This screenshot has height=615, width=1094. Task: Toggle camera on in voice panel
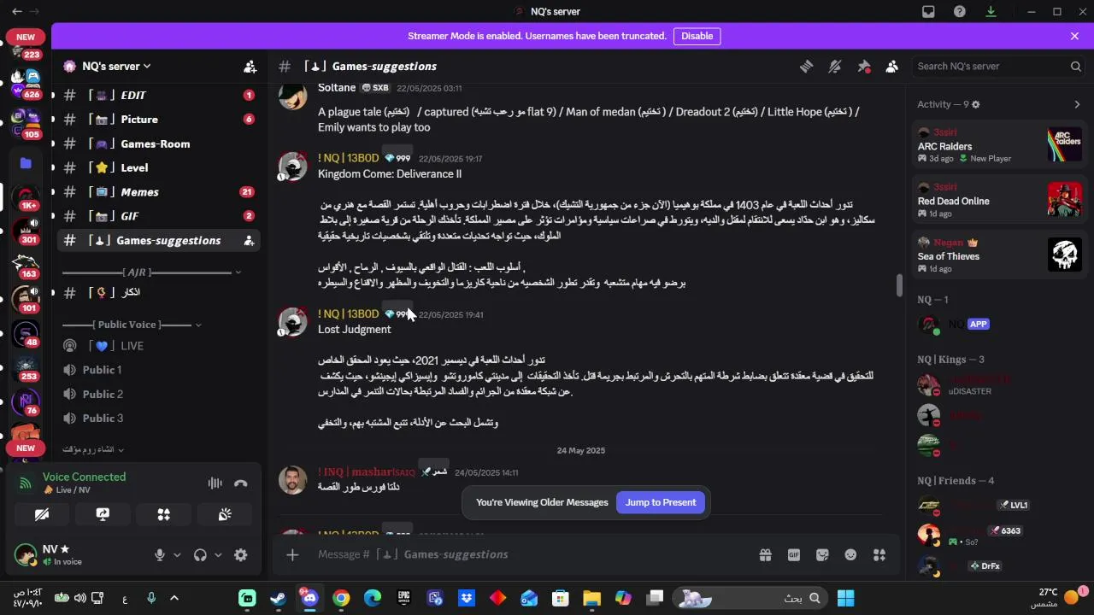41,514
